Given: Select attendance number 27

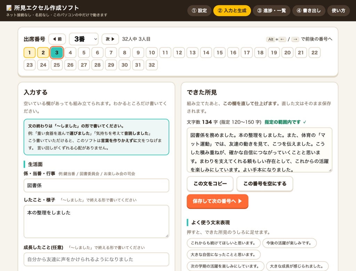Looking at the screenshot, I should click(x=84, y=65).
